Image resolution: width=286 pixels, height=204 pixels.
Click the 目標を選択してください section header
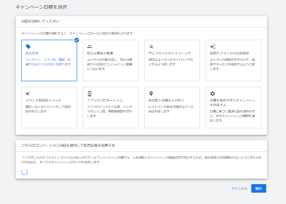click(41, 21)
